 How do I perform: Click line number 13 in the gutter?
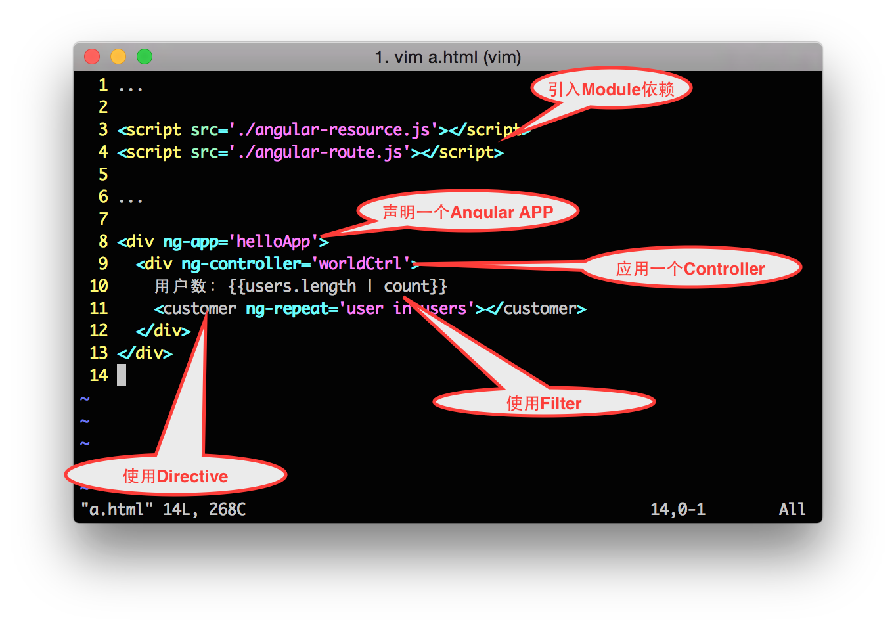99,353
